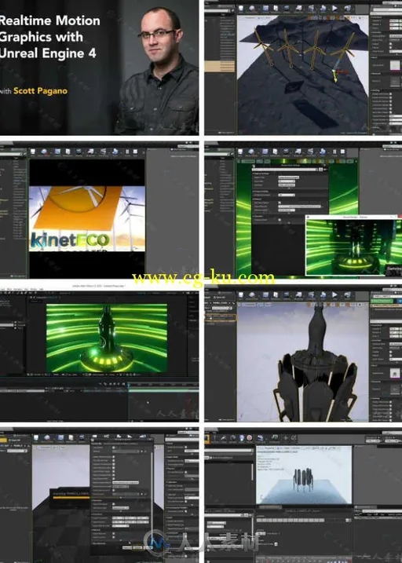Pause playback in green tunnel capture editor

[x=334, y=152]
